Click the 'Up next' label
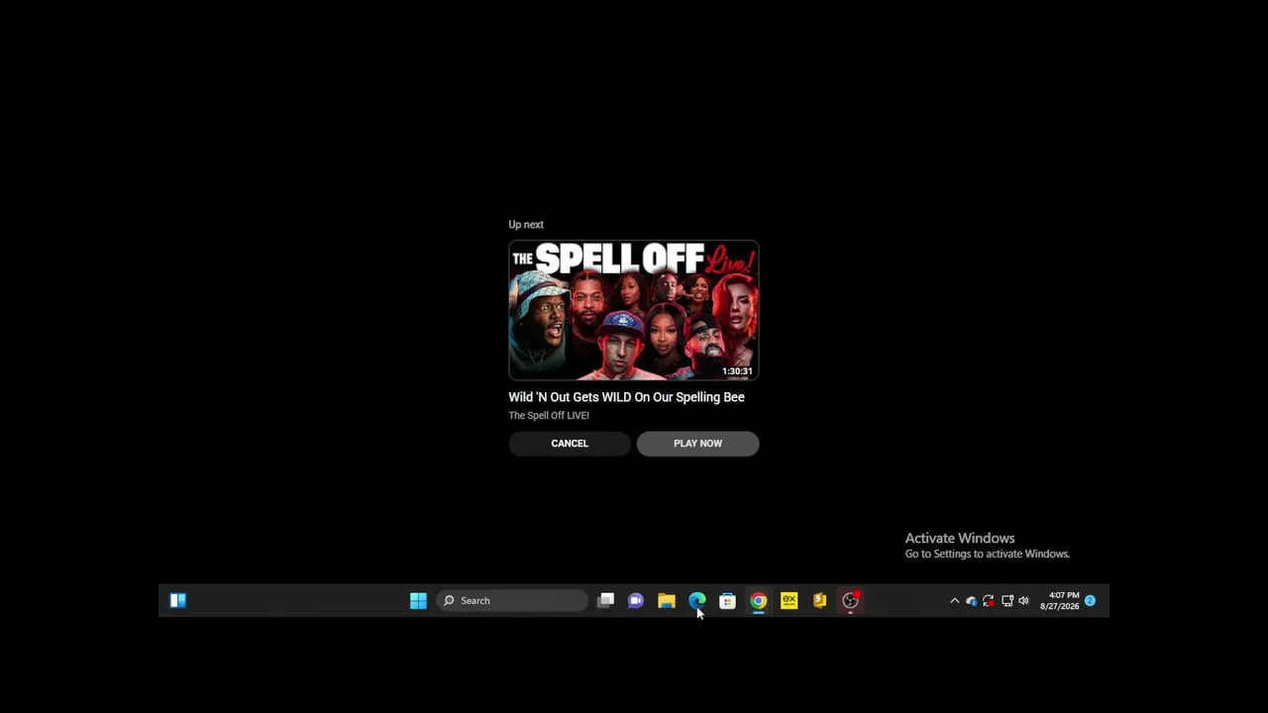1268x713 pixels. pyautogui.click(x=526, y=225)
